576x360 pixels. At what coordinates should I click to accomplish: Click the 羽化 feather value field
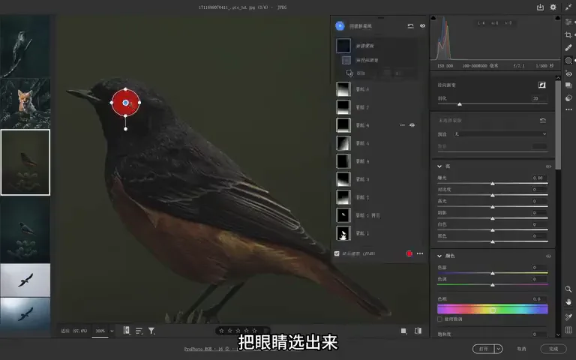tap(540, 98)
